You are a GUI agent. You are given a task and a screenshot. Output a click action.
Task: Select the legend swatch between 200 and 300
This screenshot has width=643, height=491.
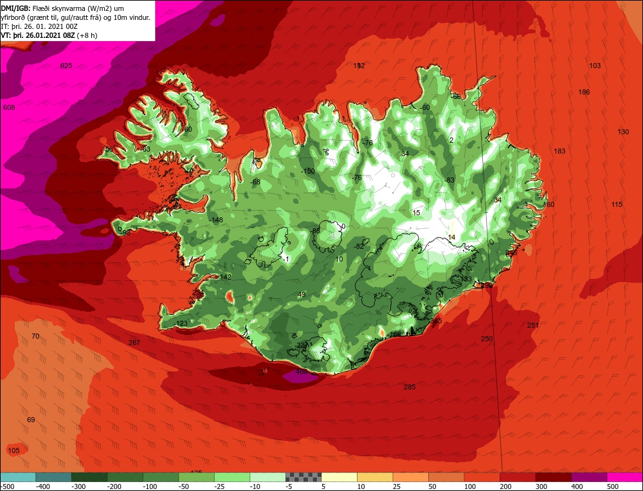point(518,477)
